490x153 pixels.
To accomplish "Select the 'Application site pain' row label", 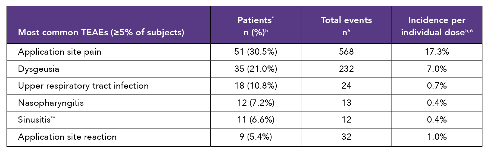I will 60,52.
